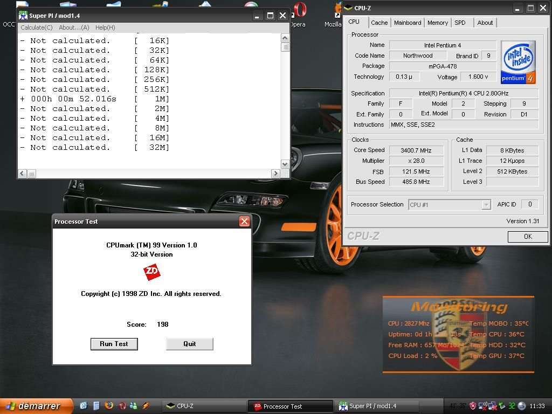
Task: Click the red quick launch icon after Firefox
Action: [x=122, y=405]
